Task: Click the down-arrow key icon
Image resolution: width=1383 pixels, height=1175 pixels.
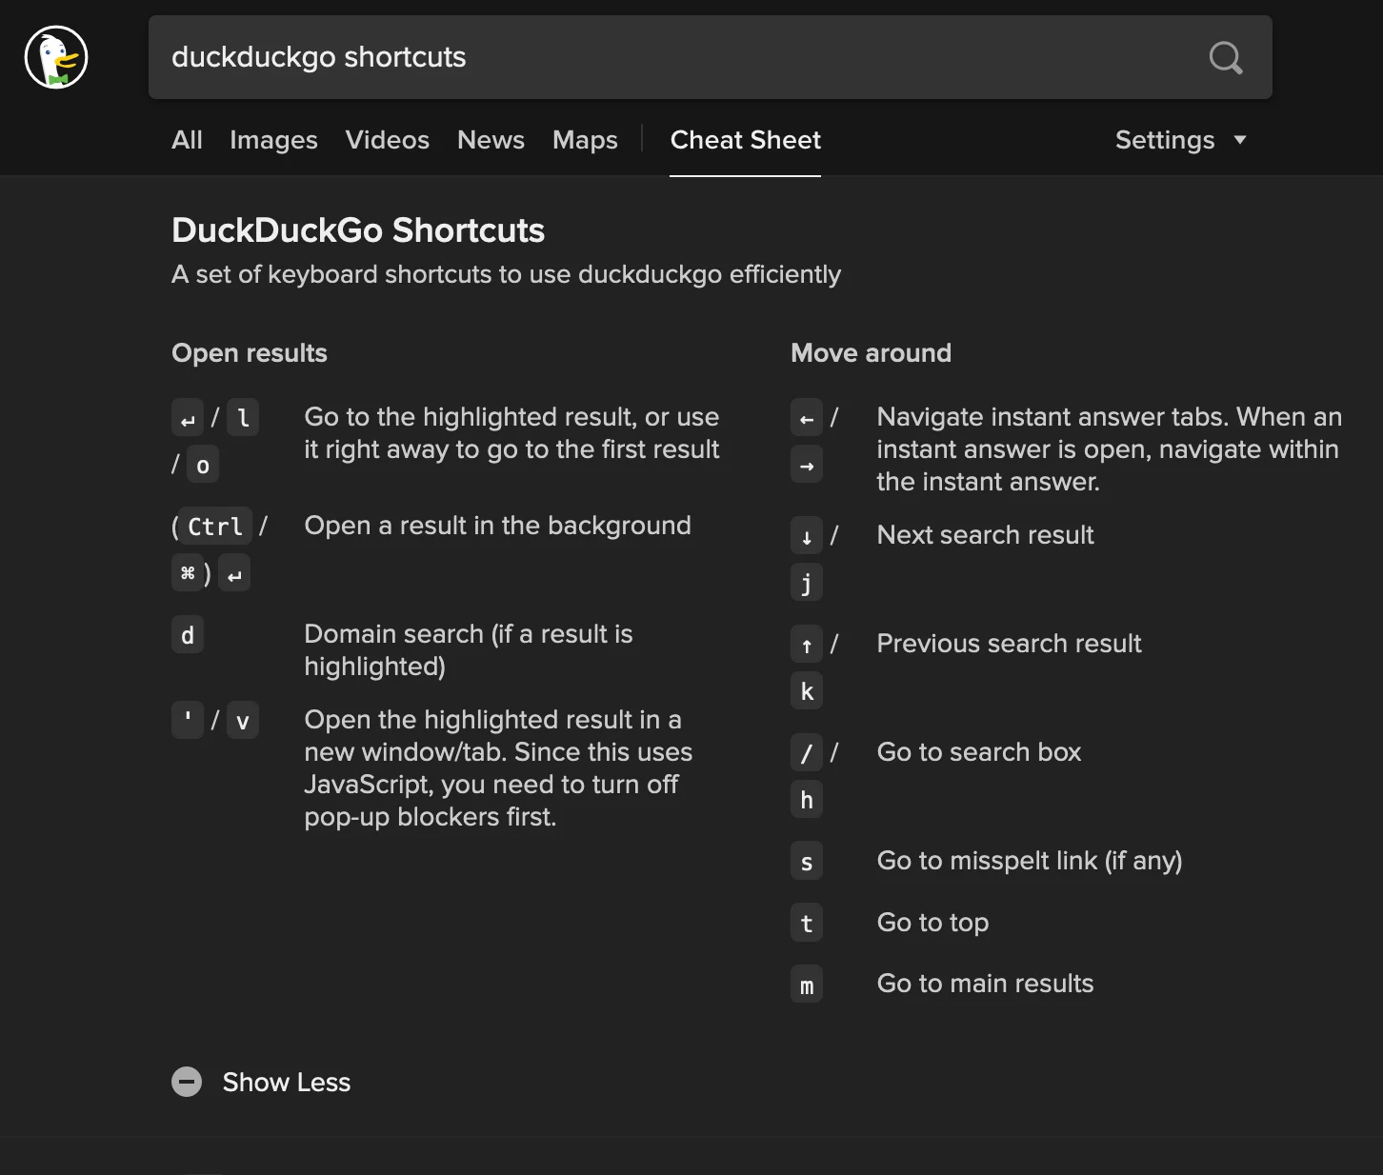Action: 806,535
